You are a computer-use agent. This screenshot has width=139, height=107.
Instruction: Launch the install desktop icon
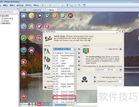(47, 16)
